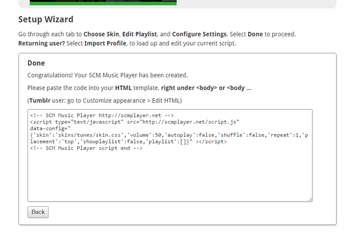Click the green bar under the preview image

pyautogui.click(x=103, y=3)
